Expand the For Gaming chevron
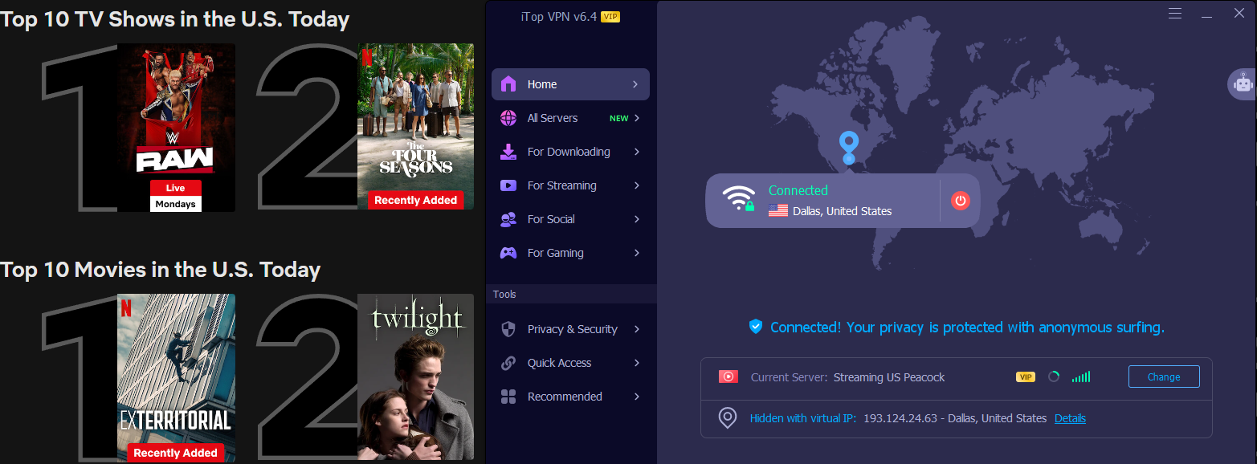1257x464 pixels. click(637, 253)
